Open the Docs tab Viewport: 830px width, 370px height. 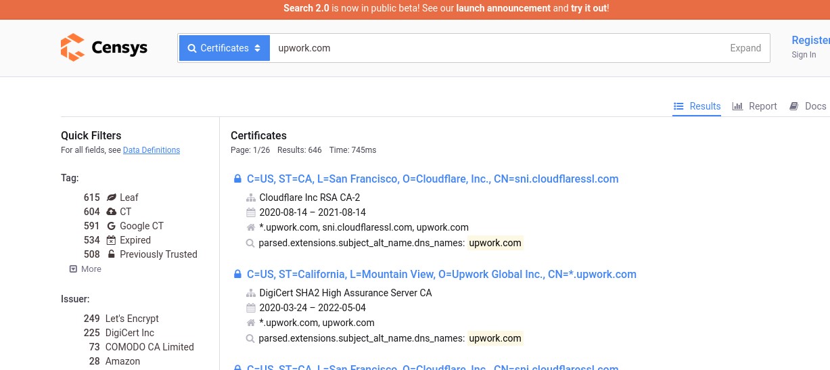pyautogui.click(x=808, y=106)
